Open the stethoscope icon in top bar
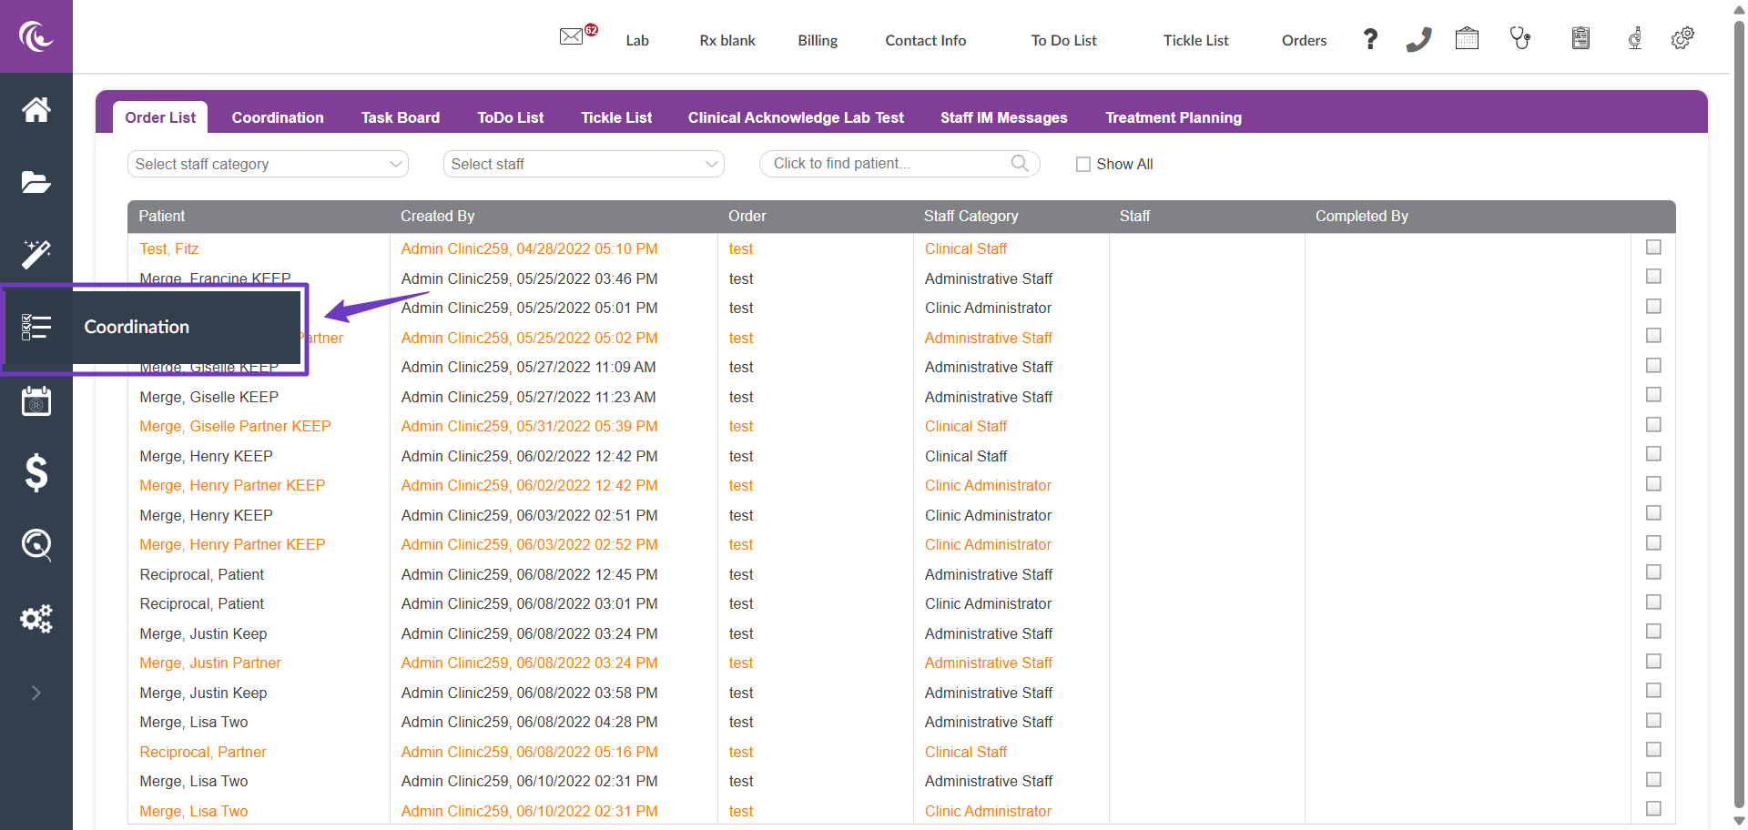 (x=1519, y=38)
